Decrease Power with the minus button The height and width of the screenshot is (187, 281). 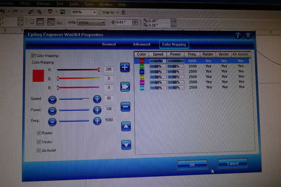coord(52,111)
